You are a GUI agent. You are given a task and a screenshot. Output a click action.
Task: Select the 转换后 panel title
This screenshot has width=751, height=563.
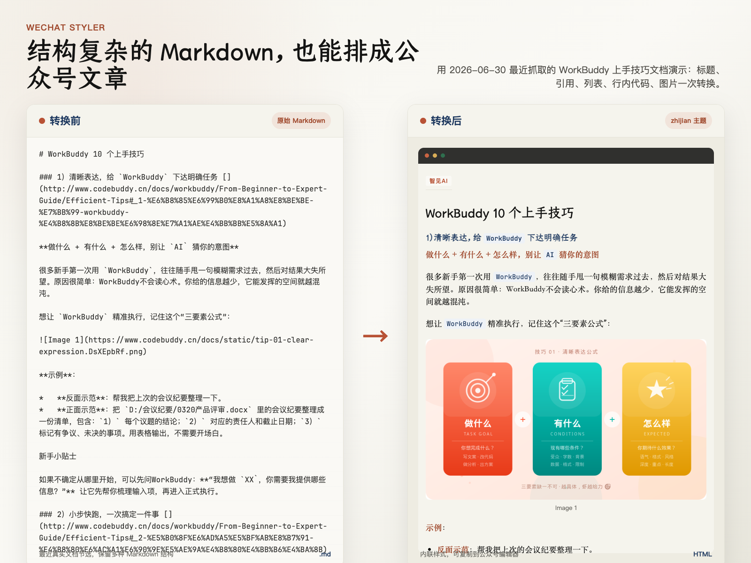tap(446, 121)
